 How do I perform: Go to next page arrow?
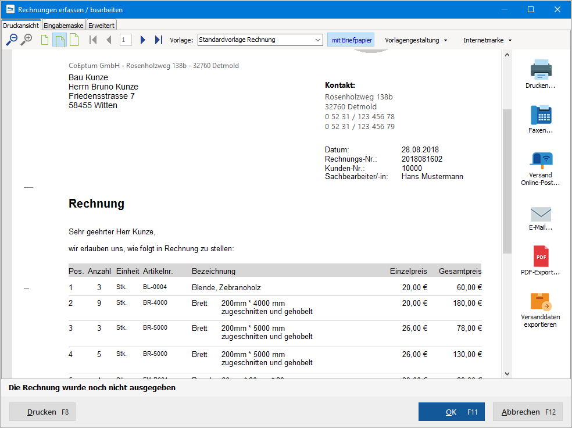point(142,40)
